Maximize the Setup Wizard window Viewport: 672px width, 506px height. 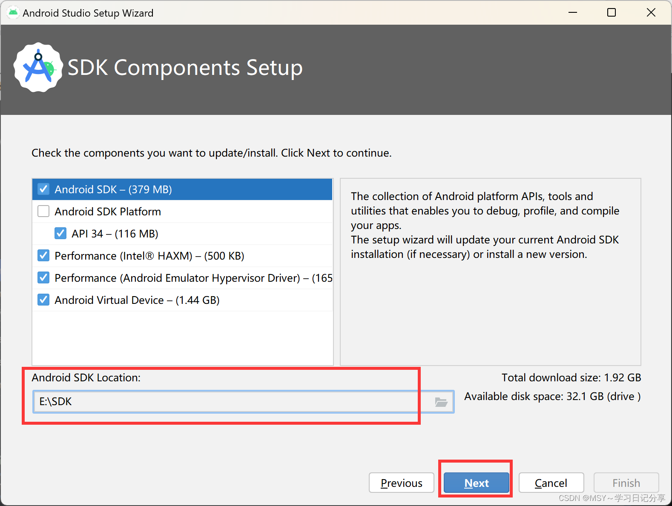pyautogui.click(x=612, y=12)
